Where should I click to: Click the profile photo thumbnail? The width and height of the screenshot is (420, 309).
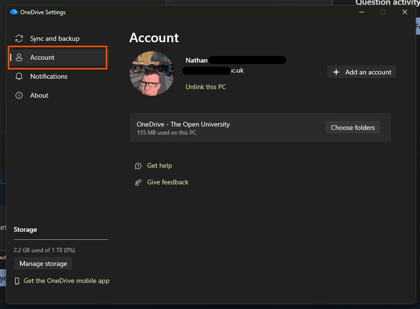[x=152, y=73]
